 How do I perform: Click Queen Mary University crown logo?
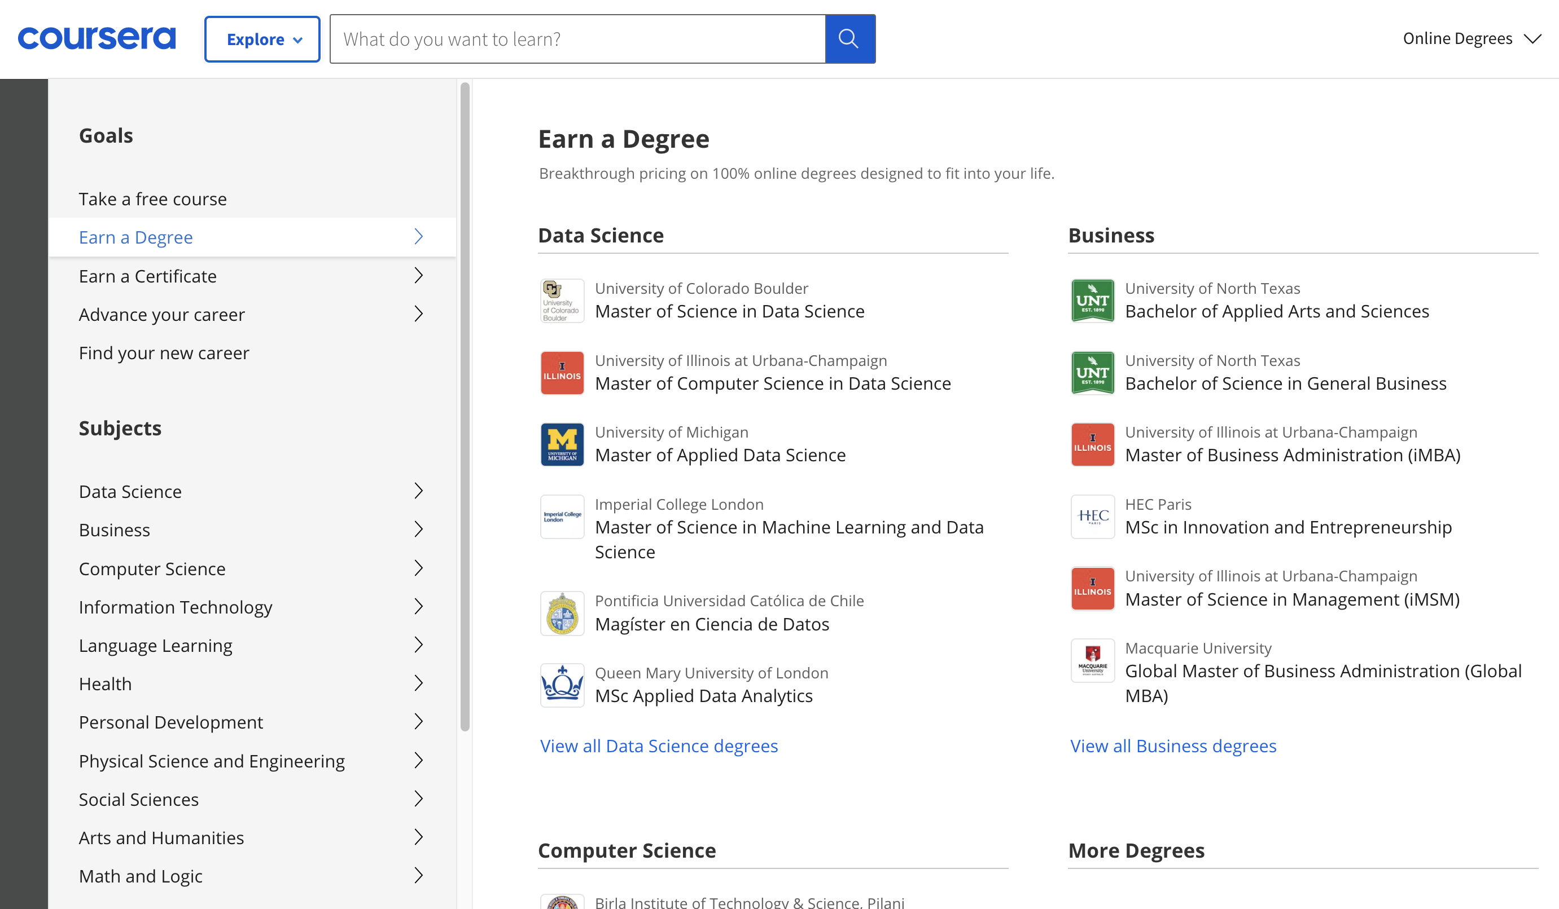(562, 685)
